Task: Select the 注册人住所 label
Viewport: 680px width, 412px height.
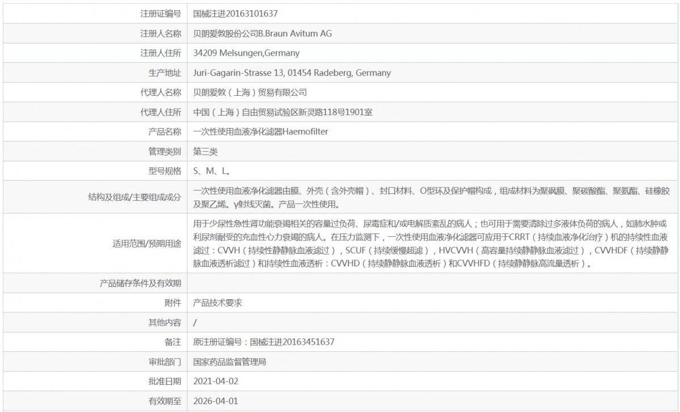Action: (160, 53)
